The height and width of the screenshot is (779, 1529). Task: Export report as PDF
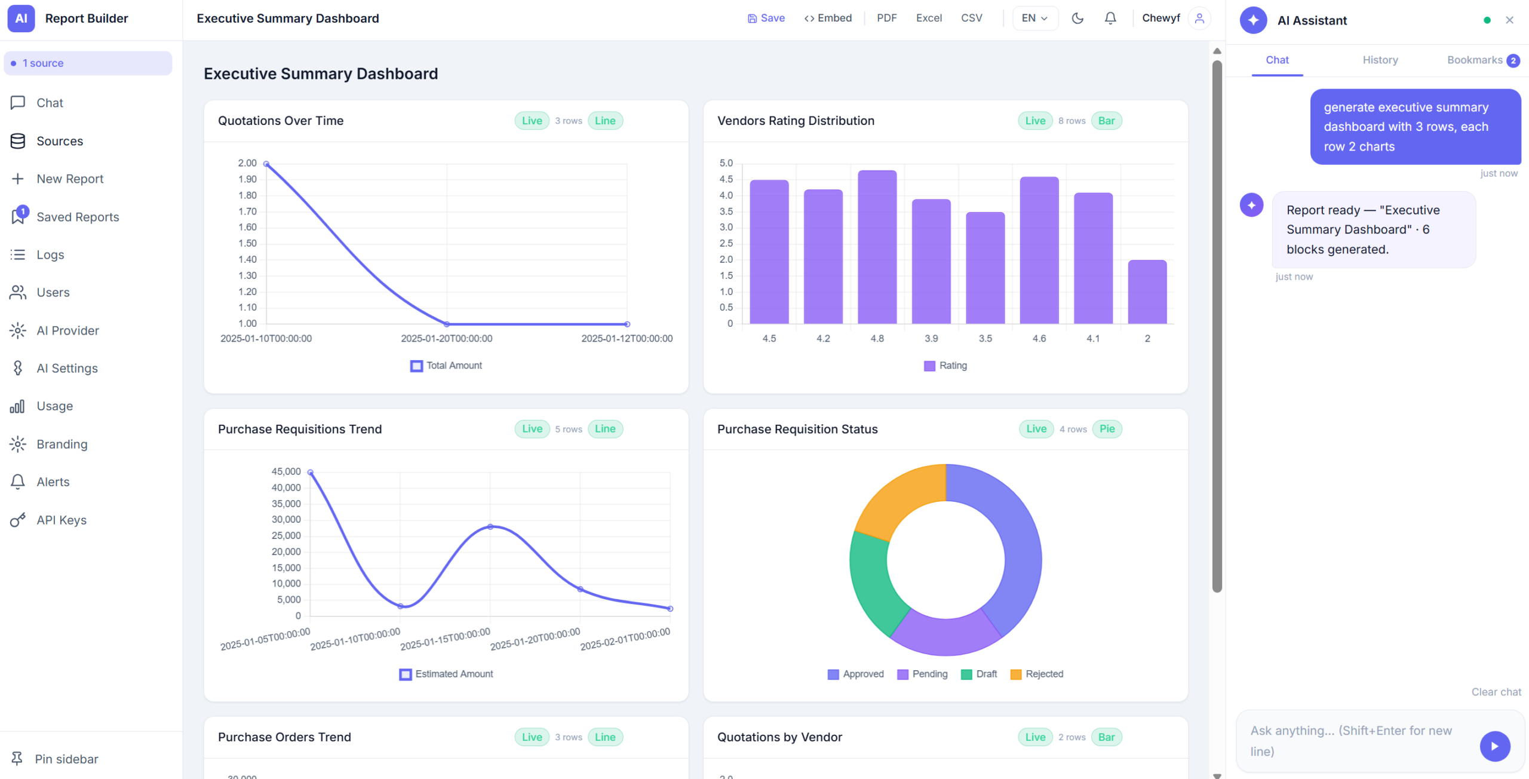(x=886, y=19)
